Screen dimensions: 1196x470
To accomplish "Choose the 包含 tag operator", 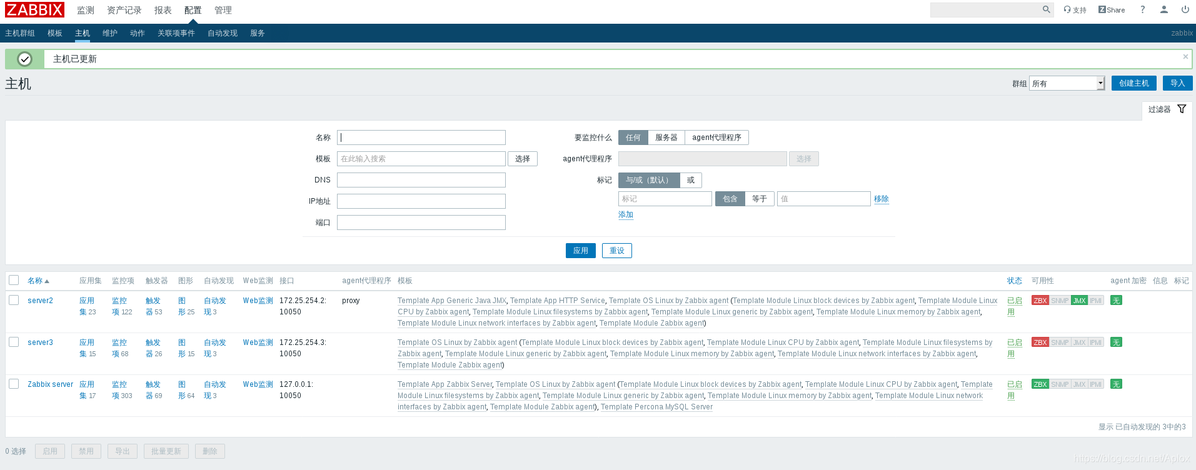I will point(730,199).
